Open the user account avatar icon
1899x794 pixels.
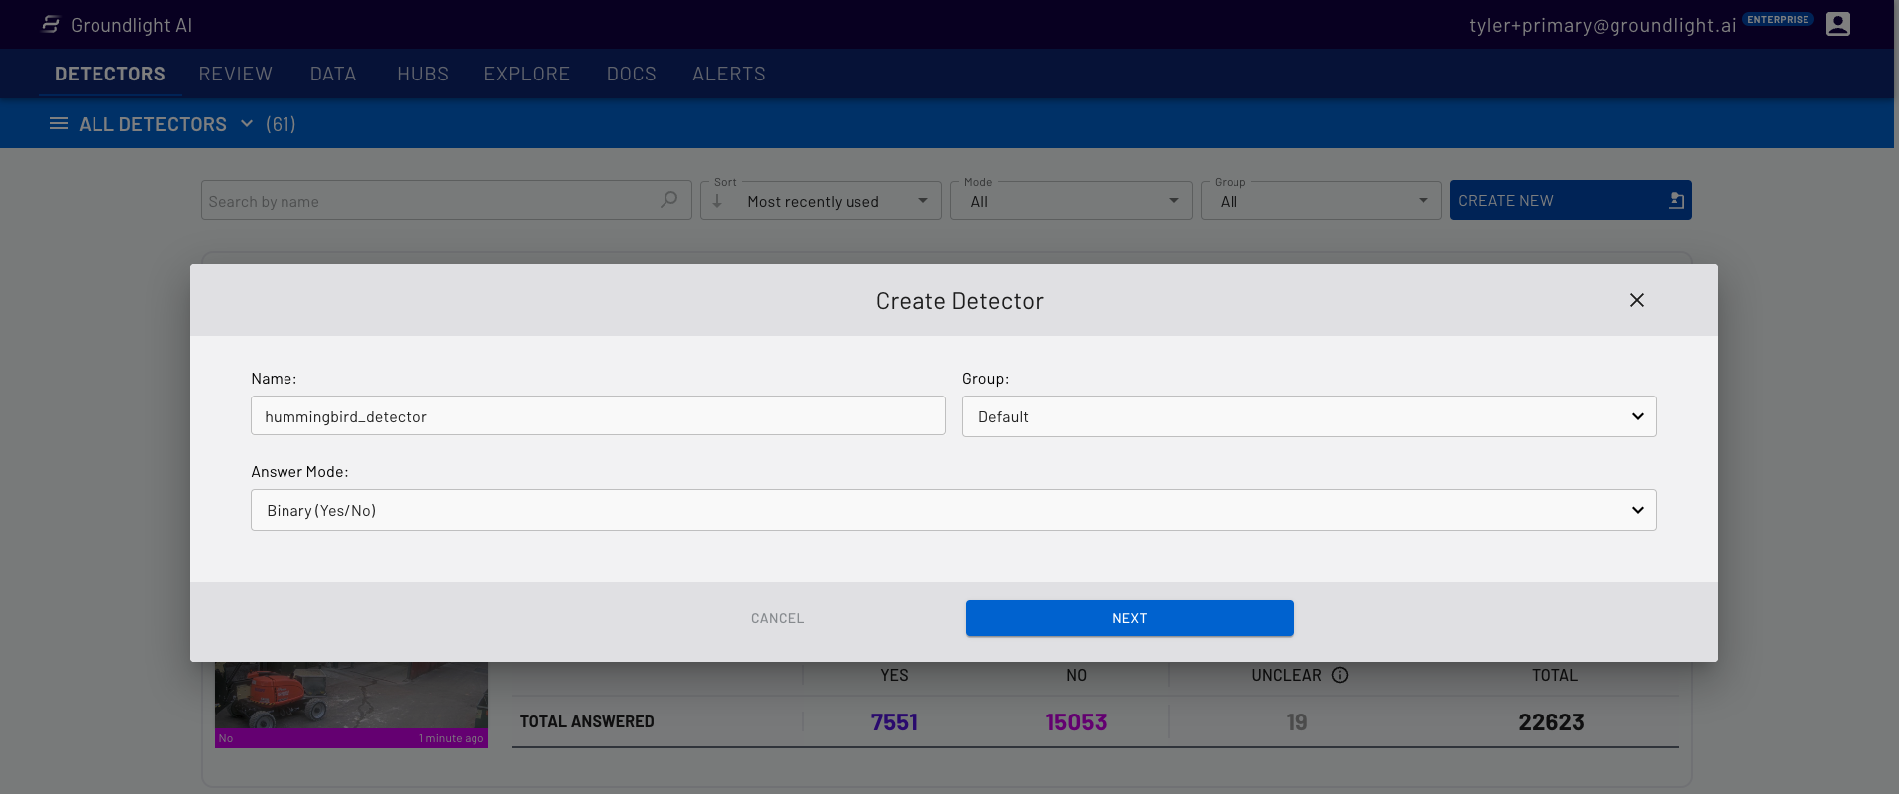tap(1838, 24)
